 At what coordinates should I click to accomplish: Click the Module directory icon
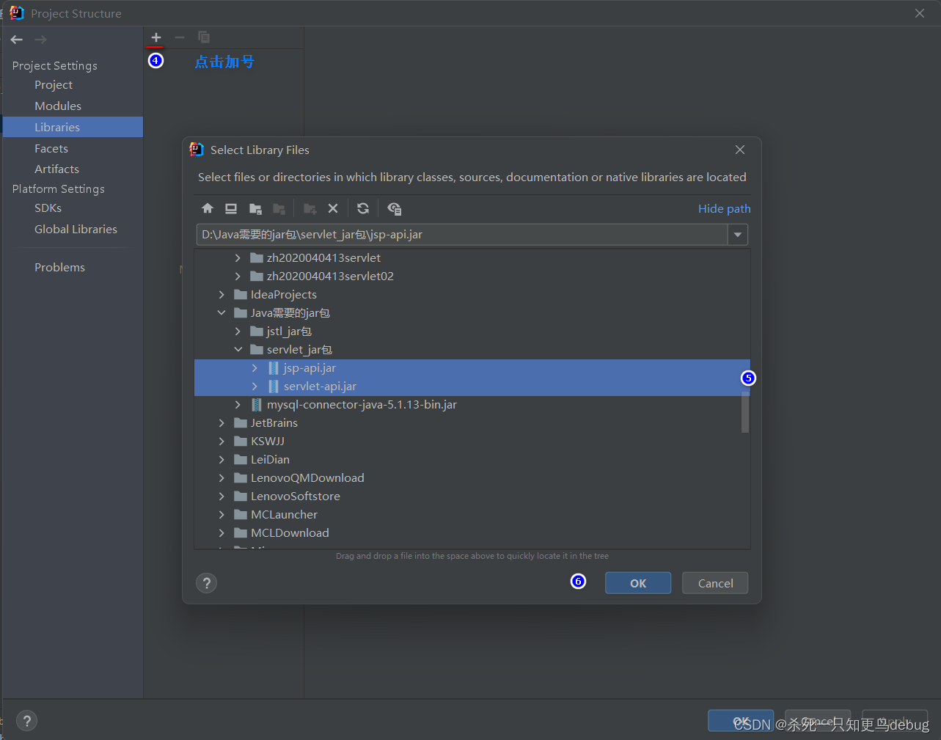pyautogui.click(x=279, y=209)
